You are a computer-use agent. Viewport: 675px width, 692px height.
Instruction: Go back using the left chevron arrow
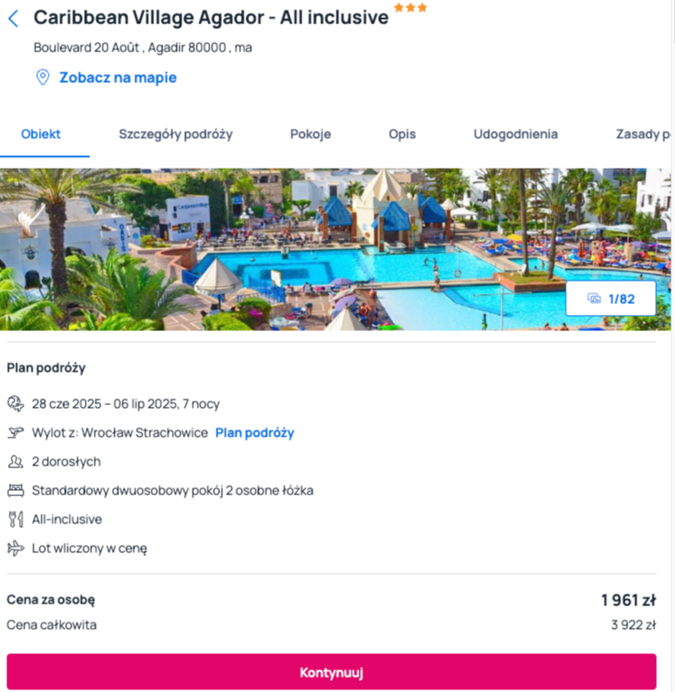[14, 19]
